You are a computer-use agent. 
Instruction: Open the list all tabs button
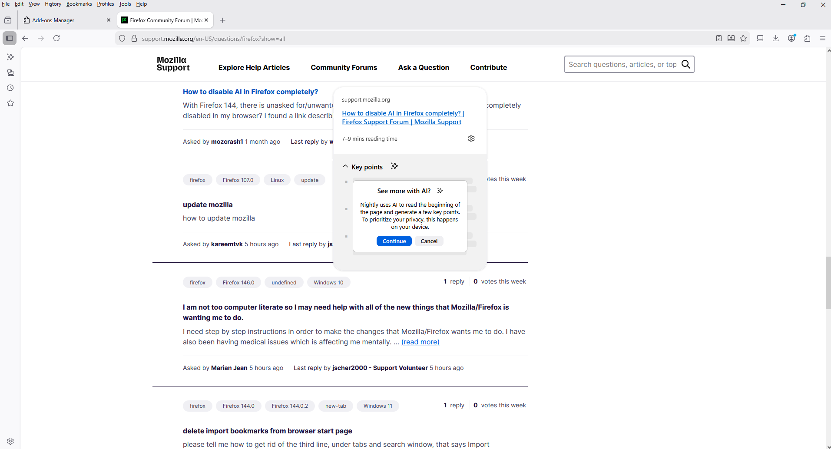click(8, 20)
